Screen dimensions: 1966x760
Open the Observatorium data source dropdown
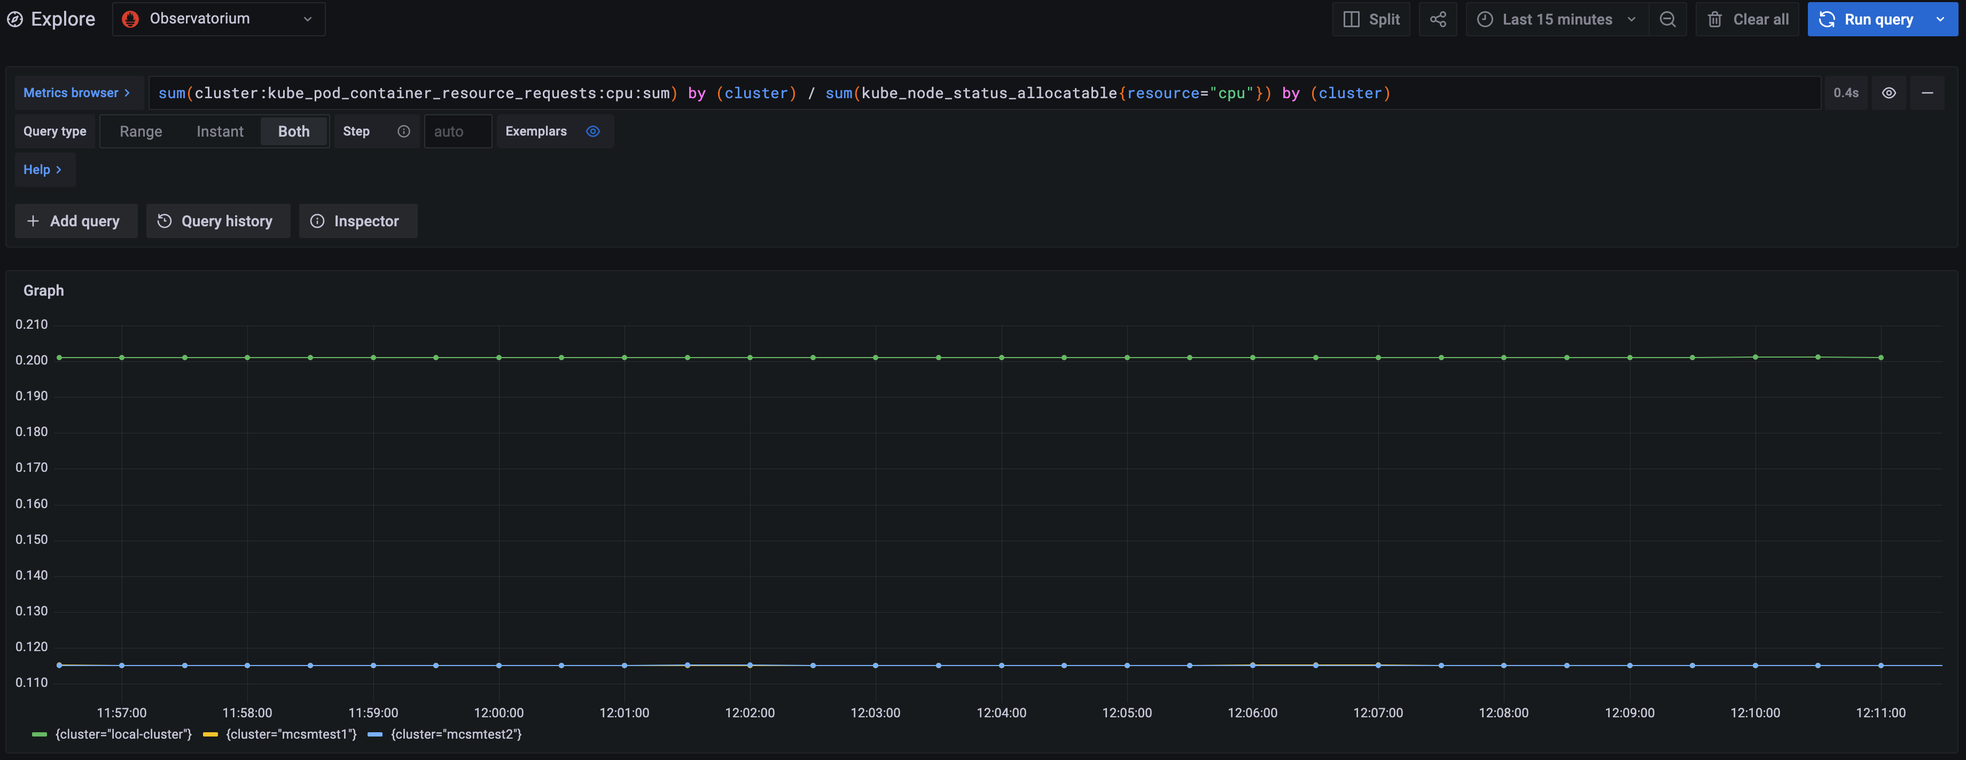(219, 18)
